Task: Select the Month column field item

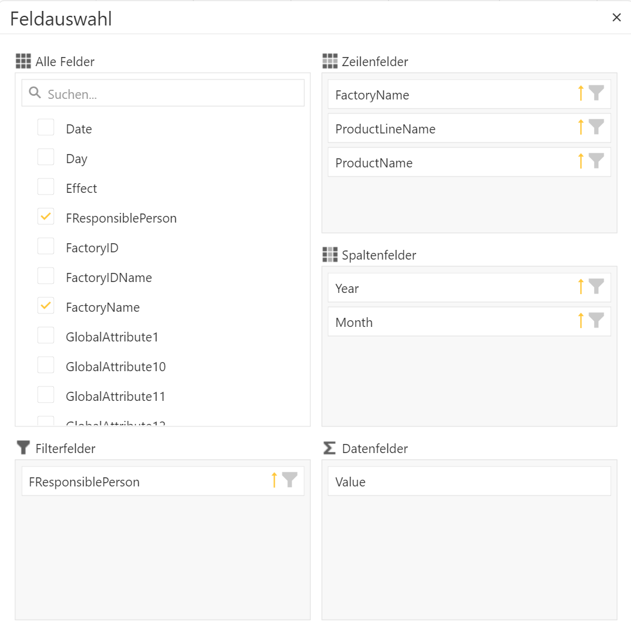Action: (x=469, y=321)
